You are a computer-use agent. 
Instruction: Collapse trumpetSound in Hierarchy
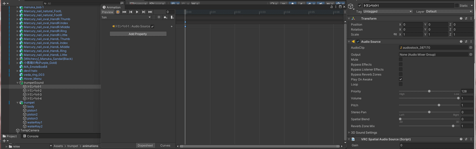click(x=17, y=83)
